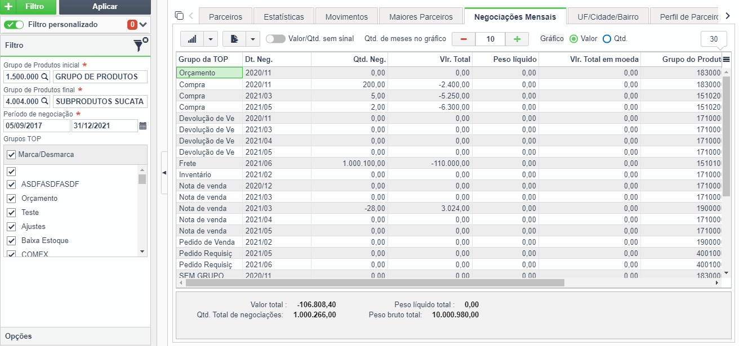The width and height of the screenshot is (739, 346).
Task: Expand the Filtro personalizado chevron
Action: 143,25
